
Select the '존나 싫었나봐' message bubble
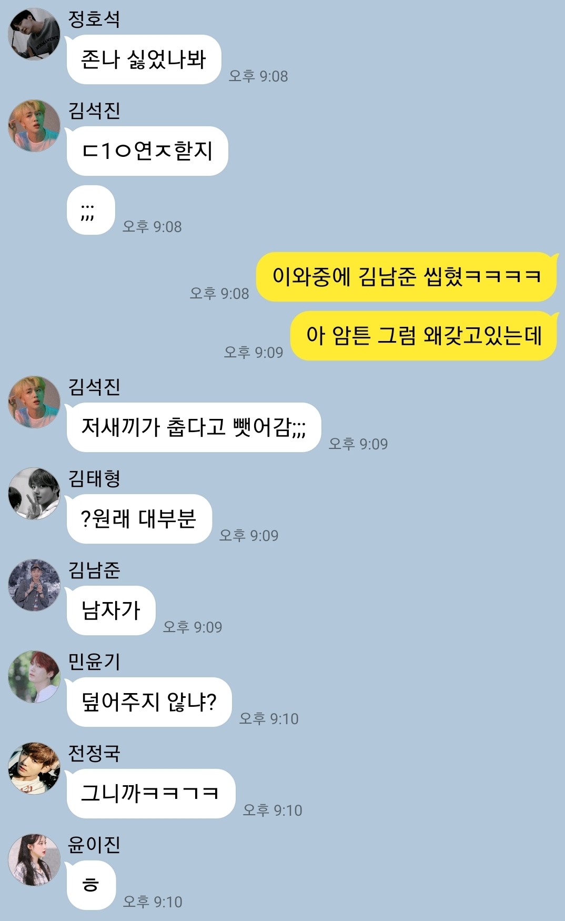click(144, 59)
